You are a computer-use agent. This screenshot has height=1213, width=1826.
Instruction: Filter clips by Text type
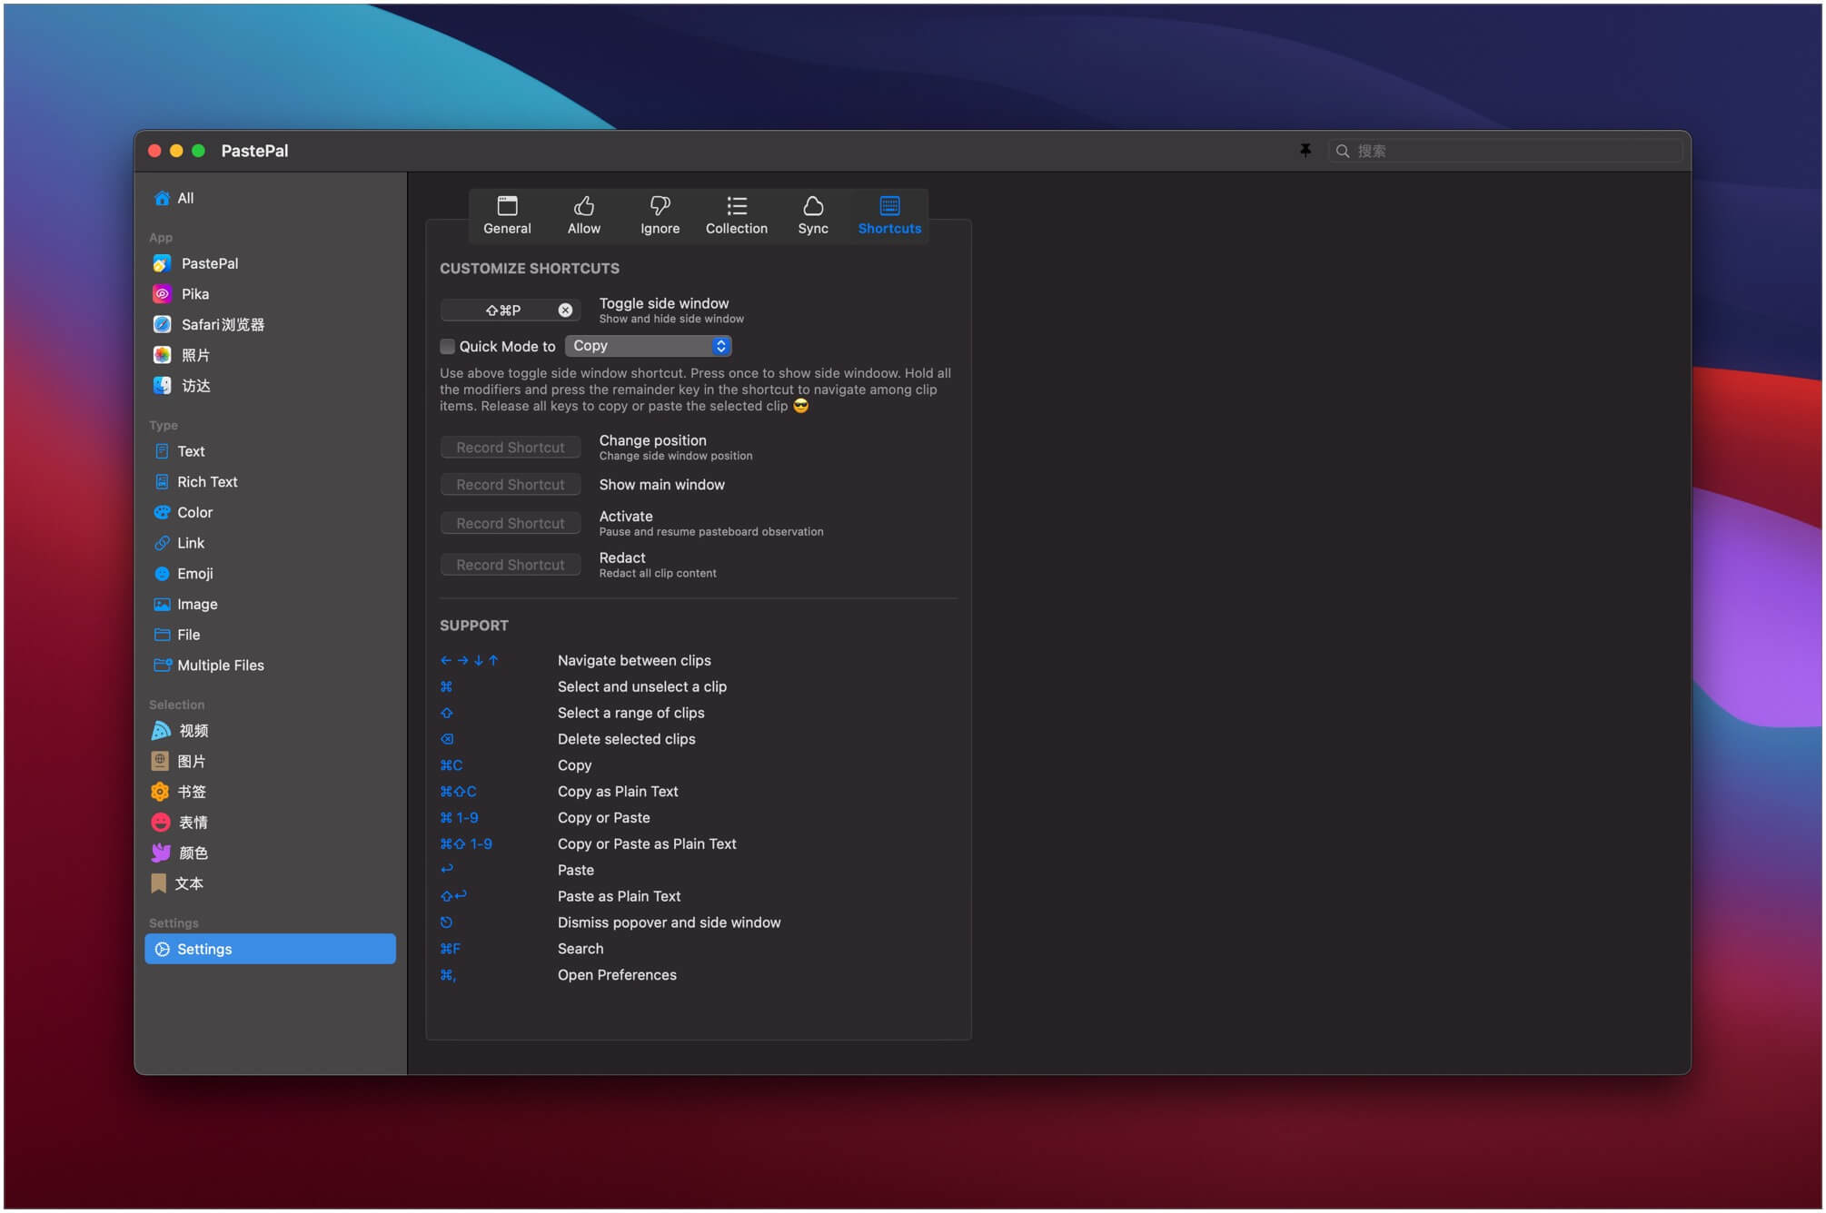pyautogui.click(x=270, y=451)
